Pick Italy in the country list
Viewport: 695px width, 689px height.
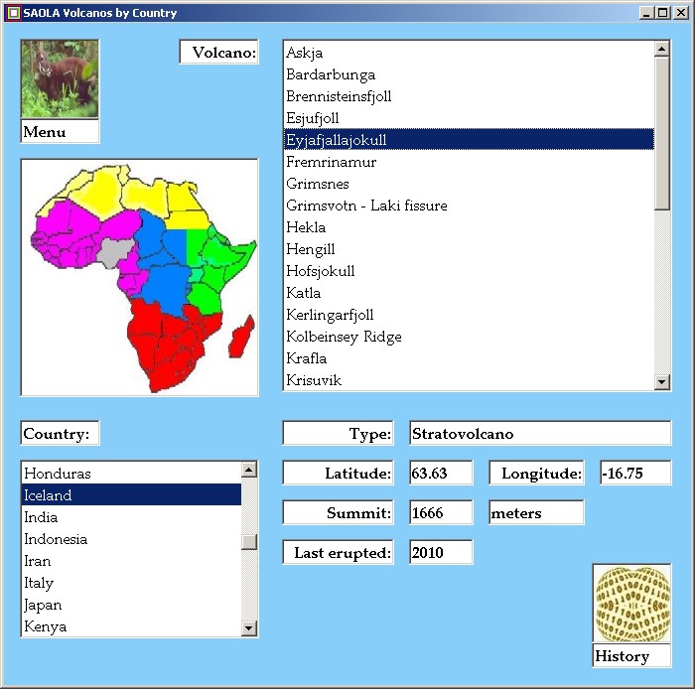(x=39, y=583)
